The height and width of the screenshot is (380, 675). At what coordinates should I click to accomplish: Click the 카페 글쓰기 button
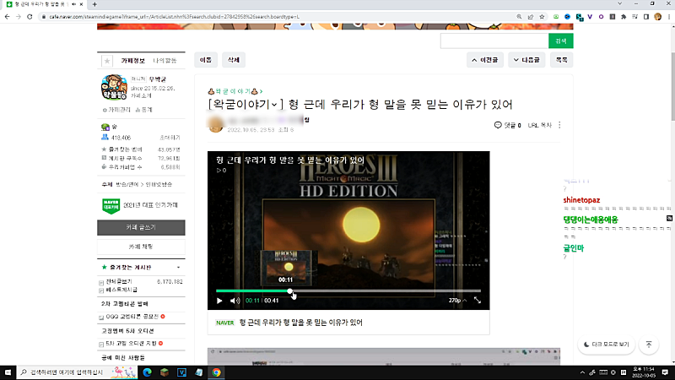point(141,227)
